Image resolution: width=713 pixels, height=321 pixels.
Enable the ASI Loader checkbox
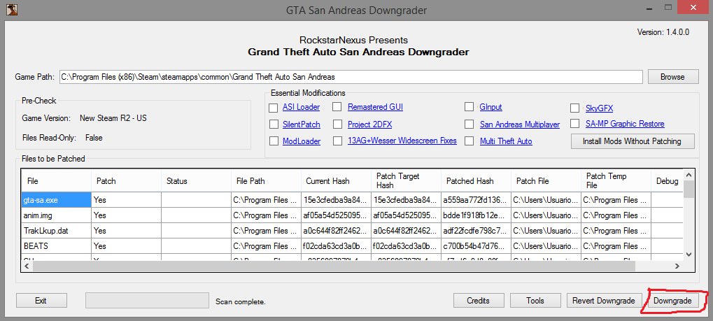click(274, 107)
